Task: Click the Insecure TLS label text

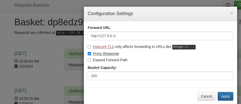Action: click(103, 47)
